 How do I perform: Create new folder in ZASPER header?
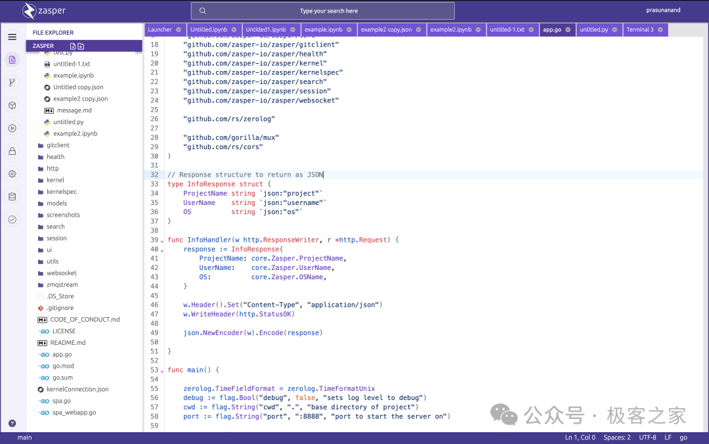pos(81,46)
